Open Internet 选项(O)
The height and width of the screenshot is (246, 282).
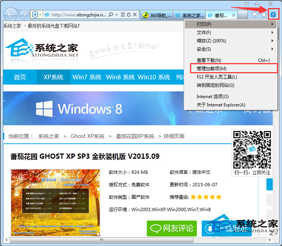tap(231, 97)
